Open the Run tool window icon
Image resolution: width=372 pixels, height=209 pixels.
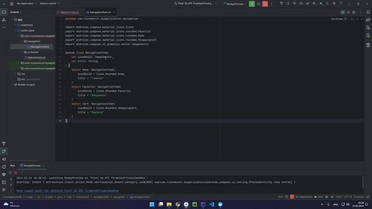[4, 151]
